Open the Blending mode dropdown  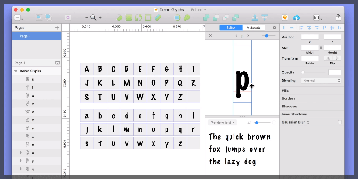pos(322,81)
